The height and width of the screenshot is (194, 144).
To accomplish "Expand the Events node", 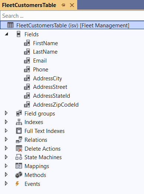I will (x=6, y=183).
